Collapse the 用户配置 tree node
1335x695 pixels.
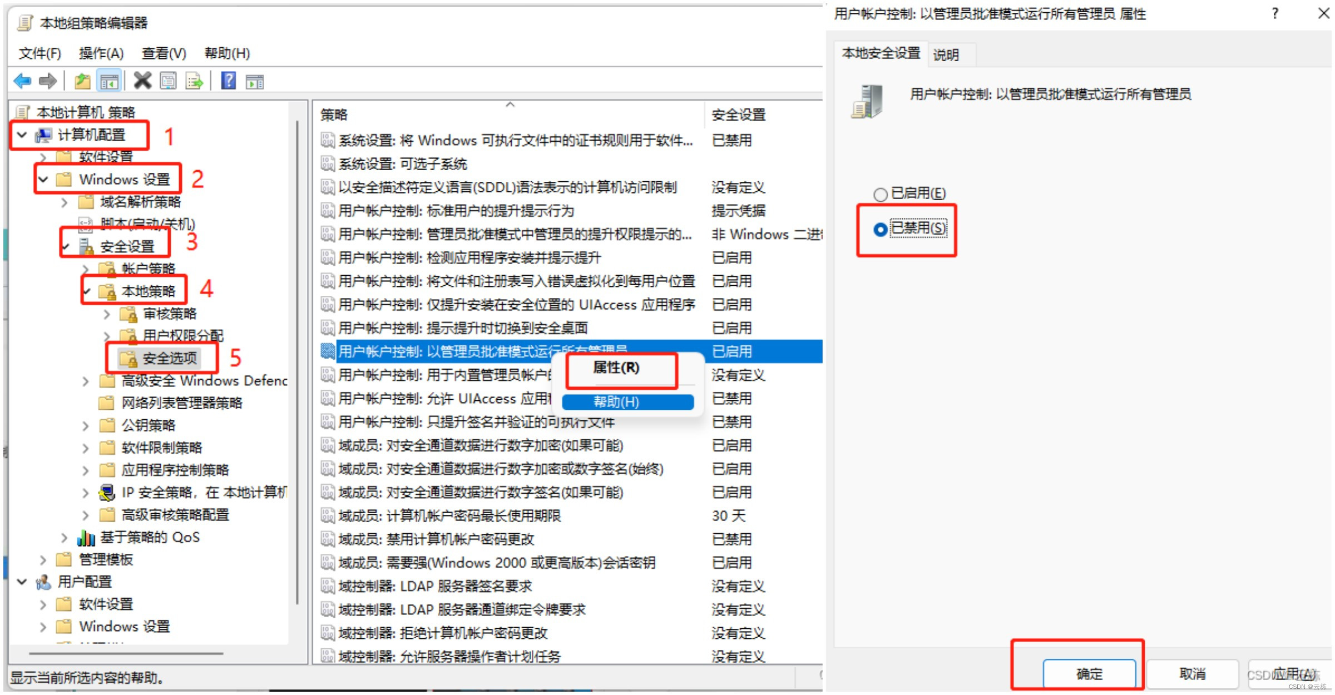click(x=22, y=582)
